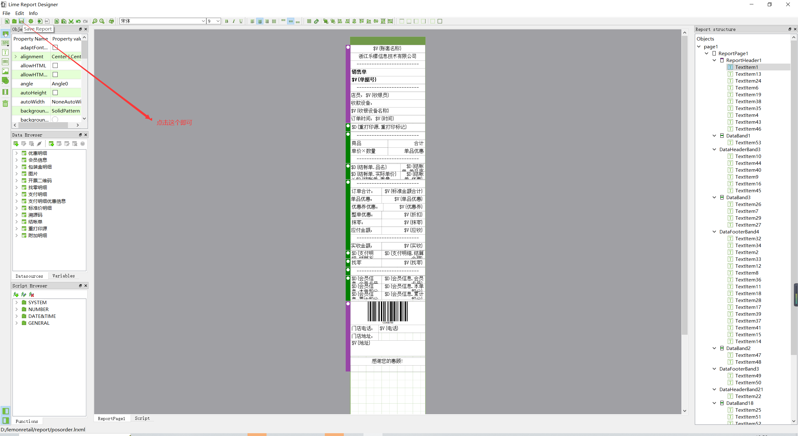Bring selected item to front
Screen dimensions: 798x436
[326, 21]
